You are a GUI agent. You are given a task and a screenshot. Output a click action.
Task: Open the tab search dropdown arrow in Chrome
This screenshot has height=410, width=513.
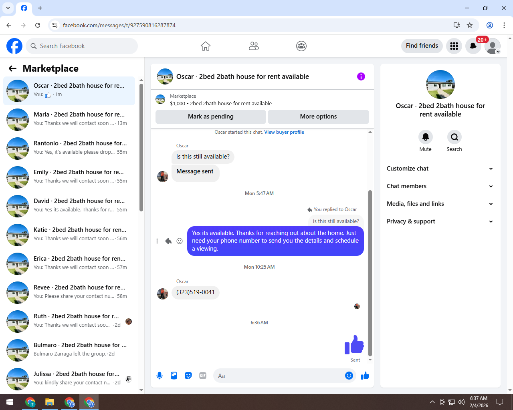(8, 8)
